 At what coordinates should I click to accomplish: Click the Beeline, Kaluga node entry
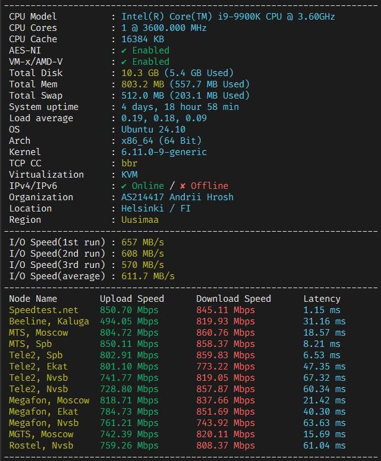click(x=49, y=321)
